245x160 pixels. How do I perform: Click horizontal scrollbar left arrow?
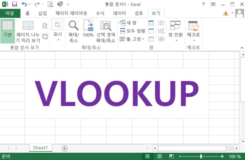(x=155, y=148)
